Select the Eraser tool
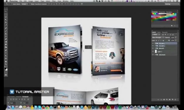The image size is (184, 110). (6, 39)
